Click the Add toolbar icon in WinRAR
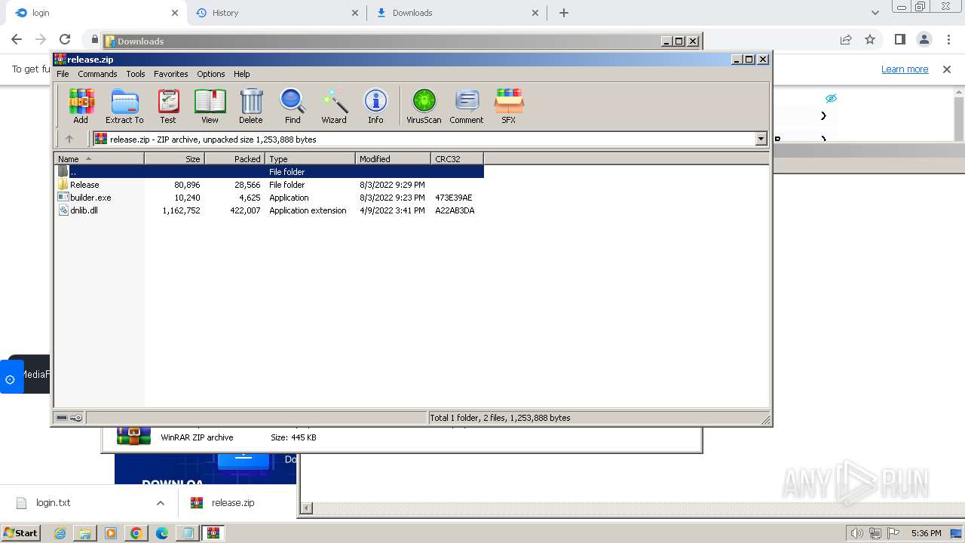The image size is (965, 543). coord(81,106)
